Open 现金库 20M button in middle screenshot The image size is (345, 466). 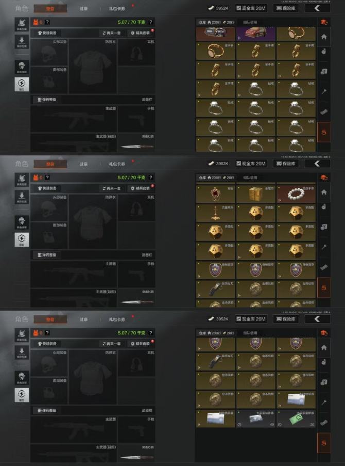251,164
